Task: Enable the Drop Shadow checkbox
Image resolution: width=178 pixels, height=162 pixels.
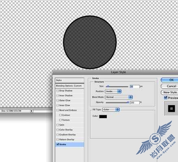Action: pyautogui.click(x=58, y=91)
